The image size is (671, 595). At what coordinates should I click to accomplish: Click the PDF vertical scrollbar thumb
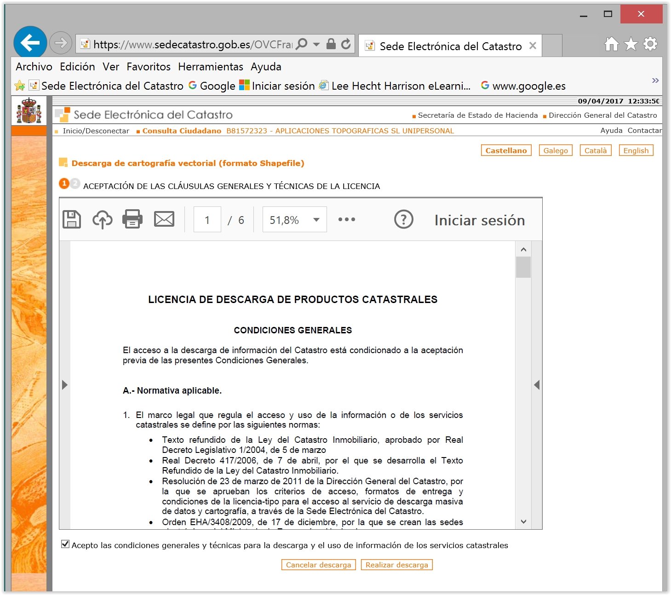pos(523,267)
